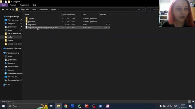This screenshot has height=109, width=195.
Task: Open Google Chrome from taskbar
Action: pyautogui.click(x=66, y=106)
